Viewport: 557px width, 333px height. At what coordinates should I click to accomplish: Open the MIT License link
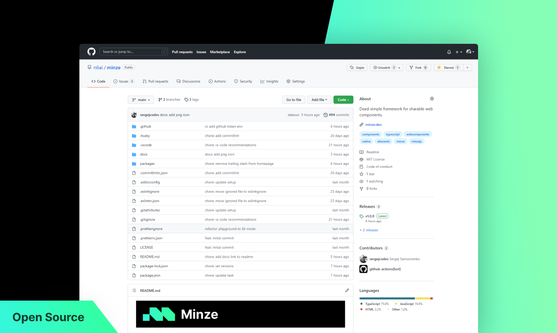(375, 159)
